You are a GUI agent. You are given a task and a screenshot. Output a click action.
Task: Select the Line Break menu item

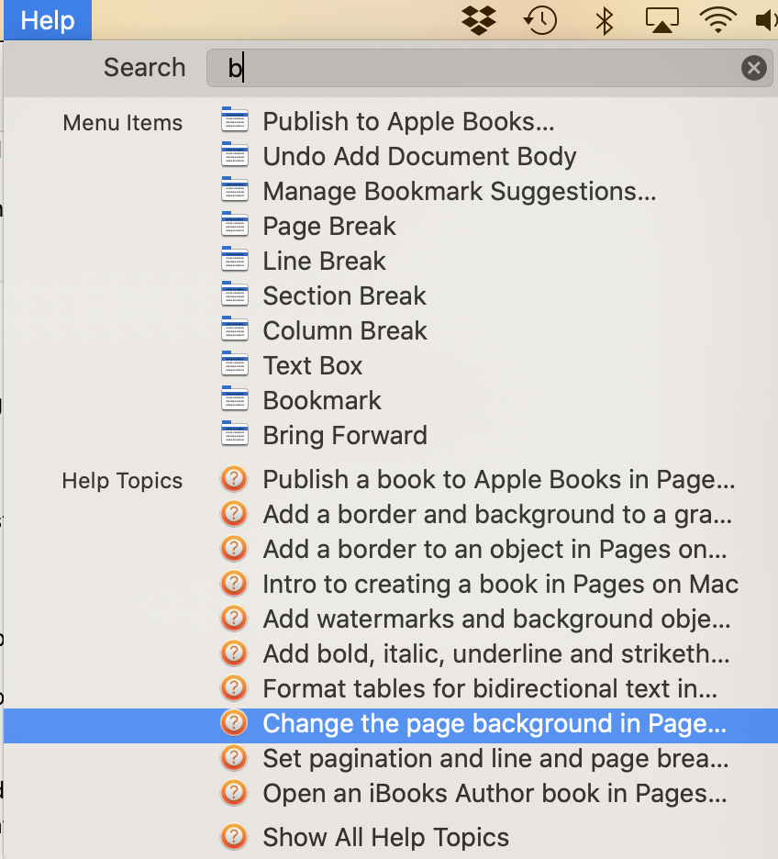click(324, 261)
